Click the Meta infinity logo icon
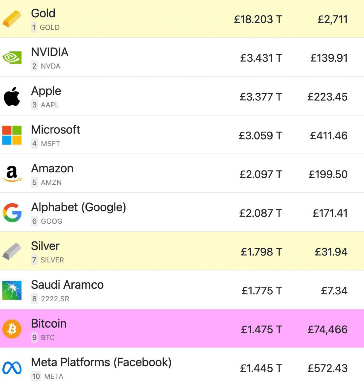The height and width of the screenshot is (383, 364). (12, 368)
